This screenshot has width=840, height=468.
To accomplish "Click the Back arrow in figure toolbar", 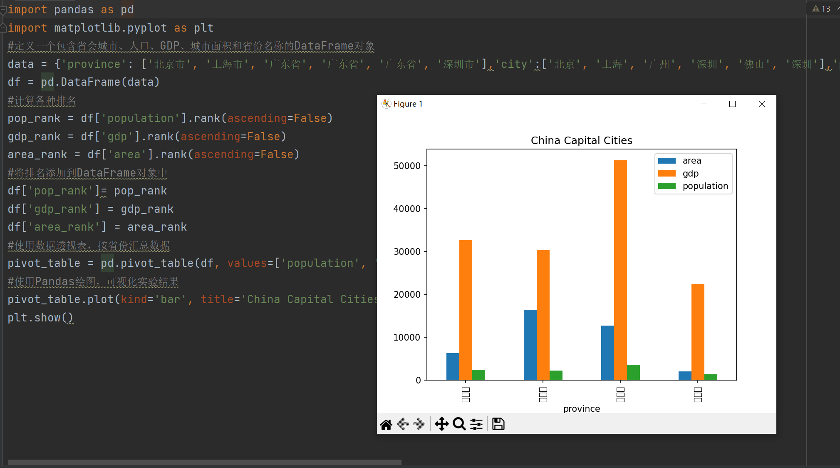I will pos(403,424).
